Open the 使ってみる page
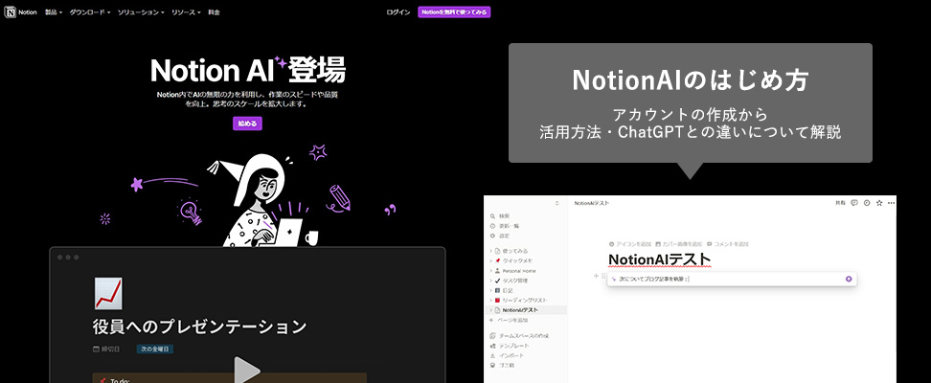 514,251
